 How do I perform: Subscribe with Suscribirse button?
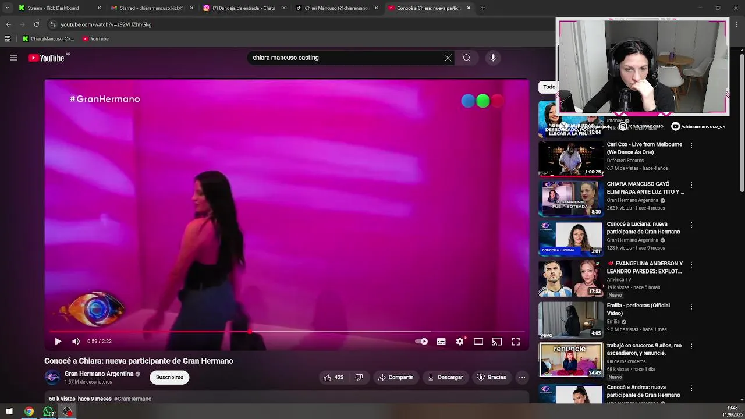pos(169,377)
